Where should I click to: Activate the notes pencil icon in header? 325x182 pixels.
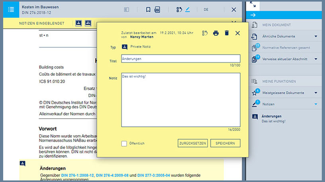pyautogui.click(x=188, y=10)
